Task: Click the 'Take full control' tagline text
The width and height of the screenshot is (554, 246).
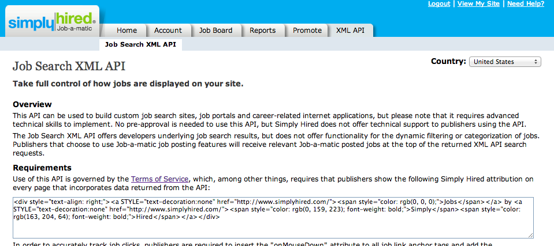Action: [128, 84]
